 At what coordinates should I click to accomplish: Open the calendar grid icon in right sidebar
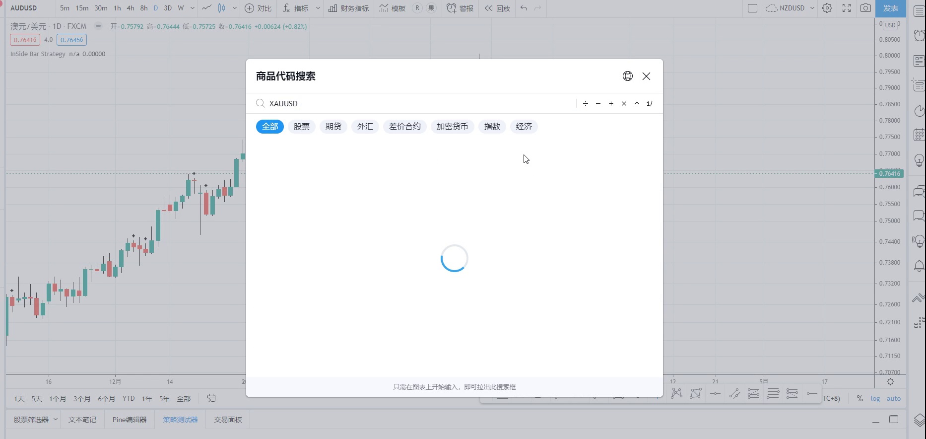coord(919,135)
